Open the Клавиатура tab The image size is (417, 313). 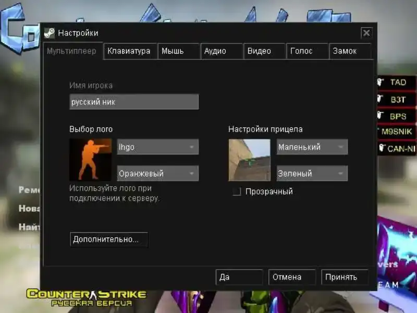[x=130, y=51]
